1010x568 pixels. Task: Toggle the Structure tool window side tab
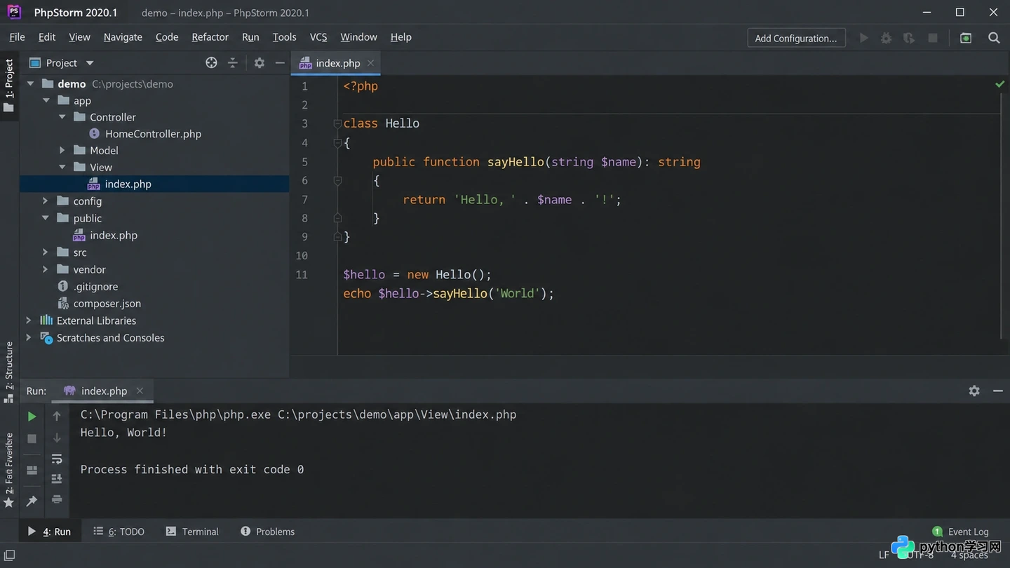coord(9,372)
